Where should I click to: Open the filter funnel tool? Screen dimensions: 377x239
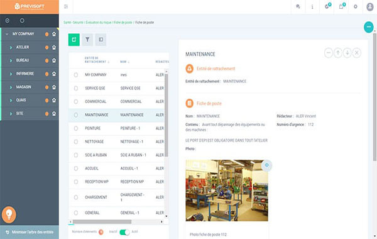[x=87, y=40]
